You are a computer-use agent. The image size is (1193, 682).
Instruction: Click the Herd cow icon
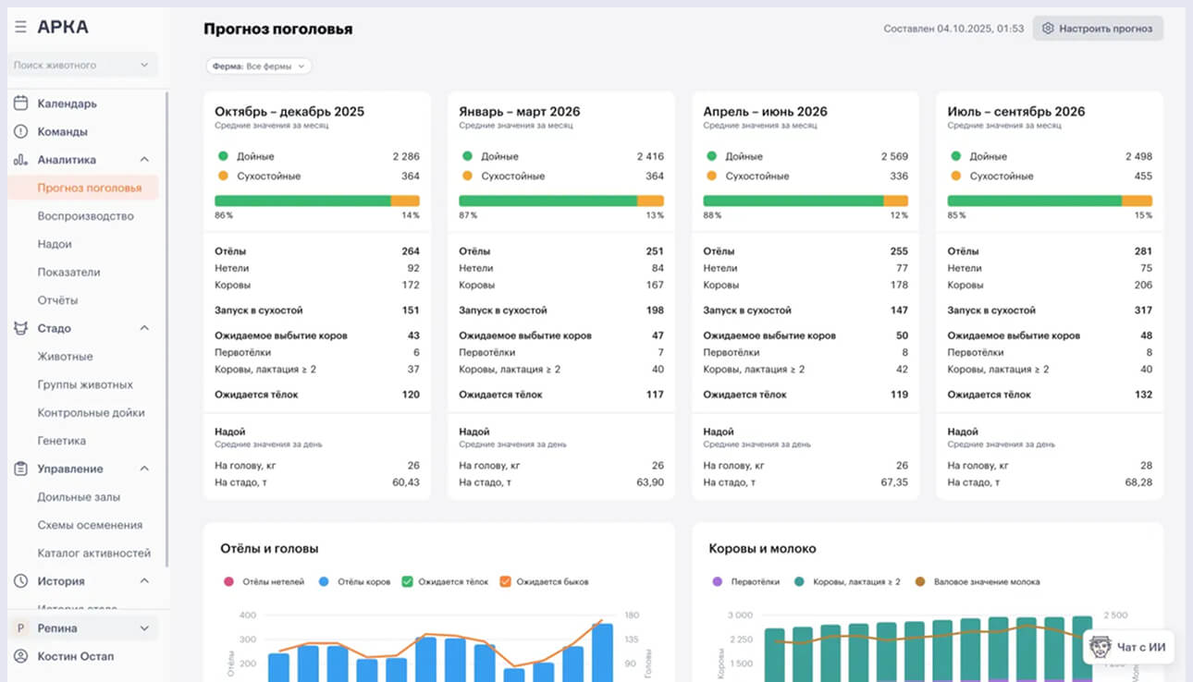20,328
